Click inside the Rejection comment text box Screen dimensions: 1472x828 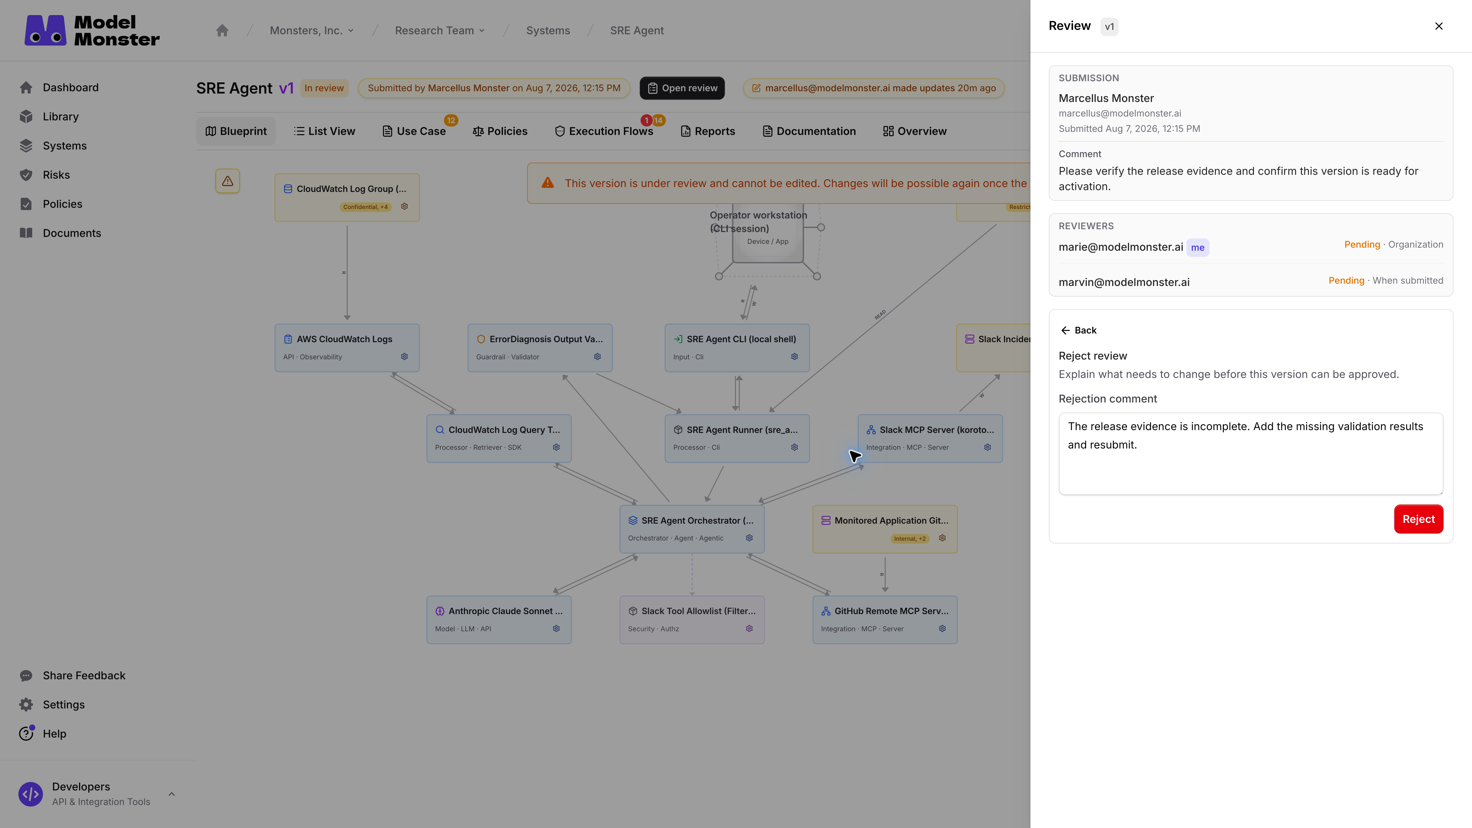1251,454
